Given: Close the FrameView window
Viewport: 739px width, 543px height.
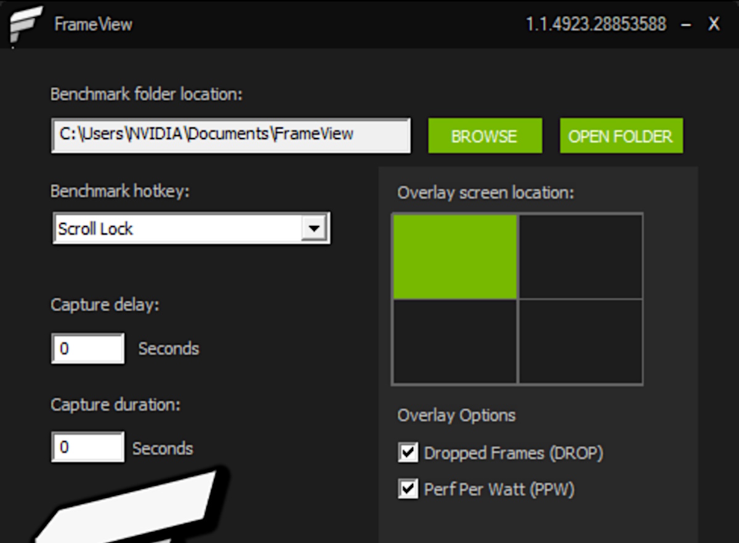Looking at the screenshot, I should [714, 25].
